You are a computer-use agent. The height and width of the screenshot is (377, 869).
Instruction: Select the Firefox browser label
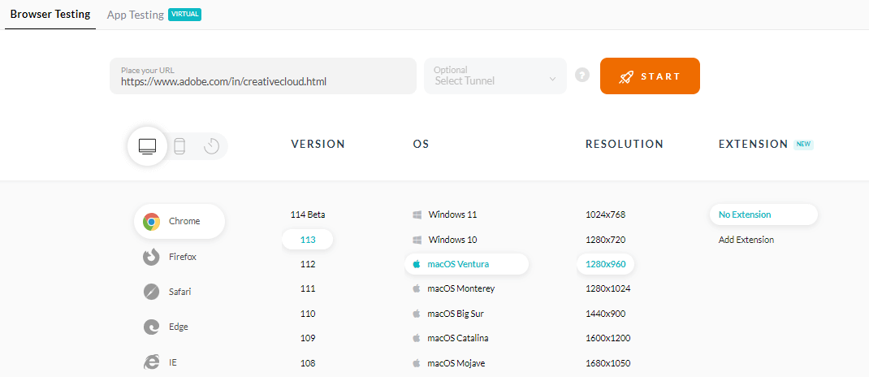point(183,258)
